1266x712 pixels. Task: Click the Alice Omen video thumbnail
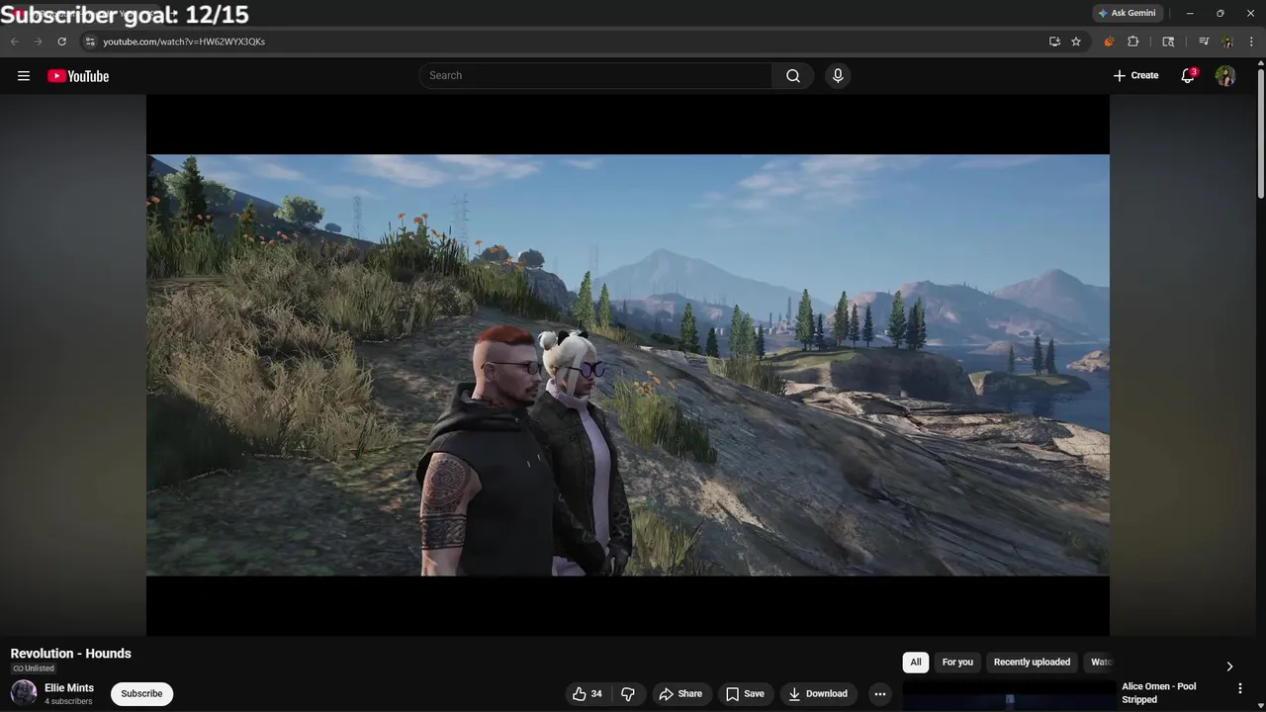tap(1009, 696)
